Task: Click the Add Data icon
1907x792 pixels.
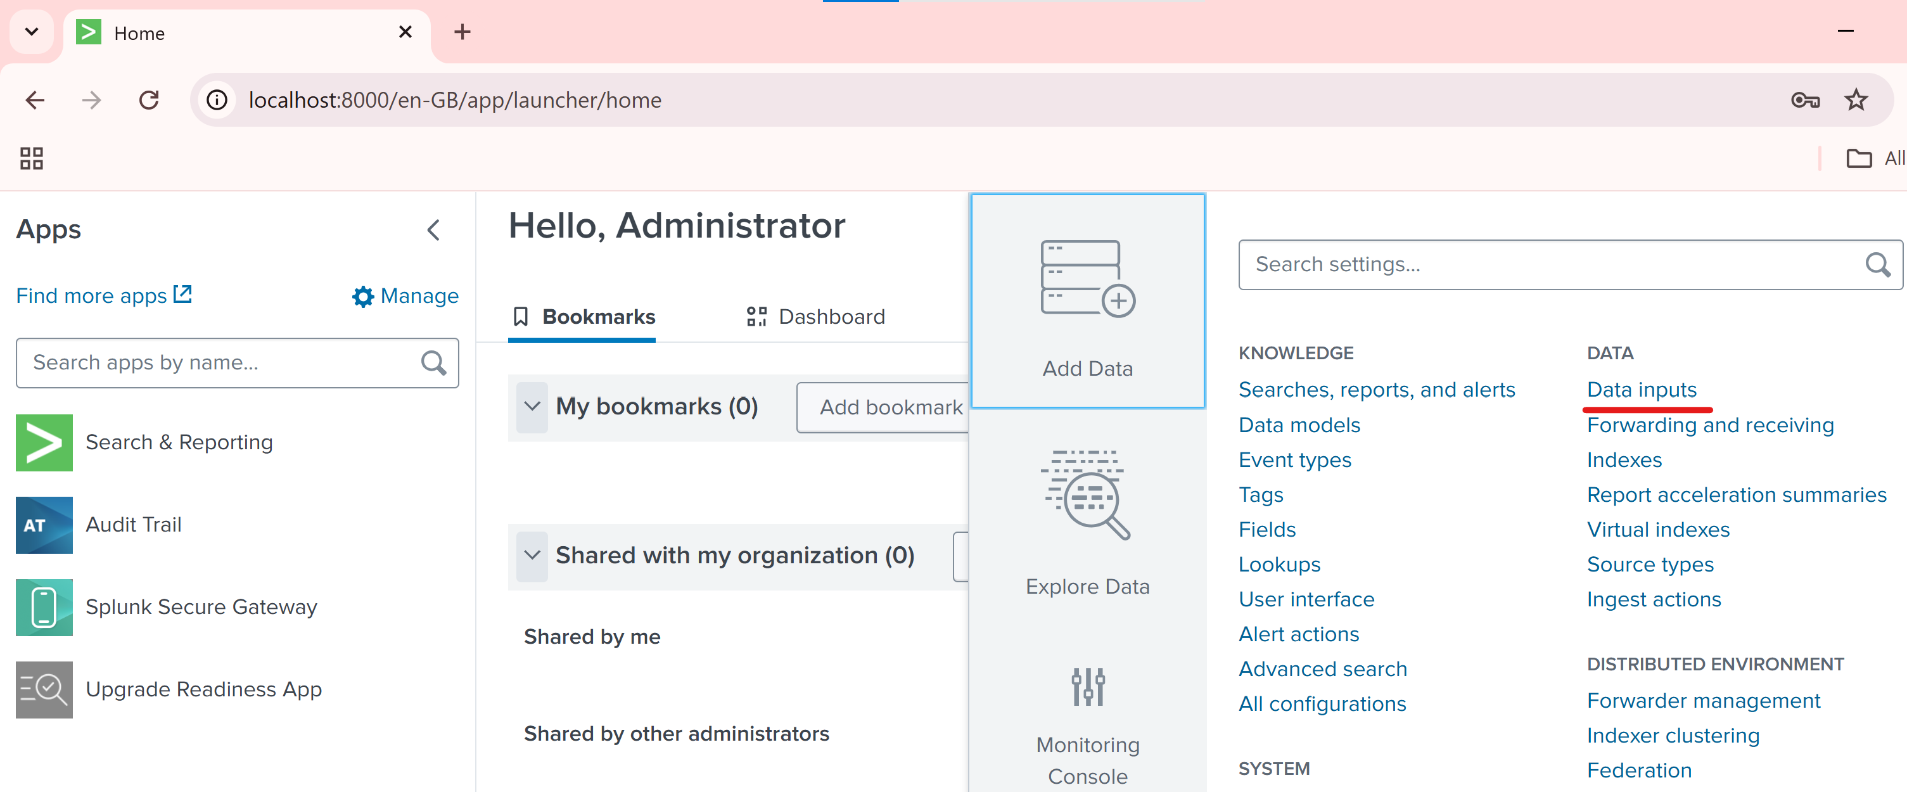Action: click(1087, 280)
